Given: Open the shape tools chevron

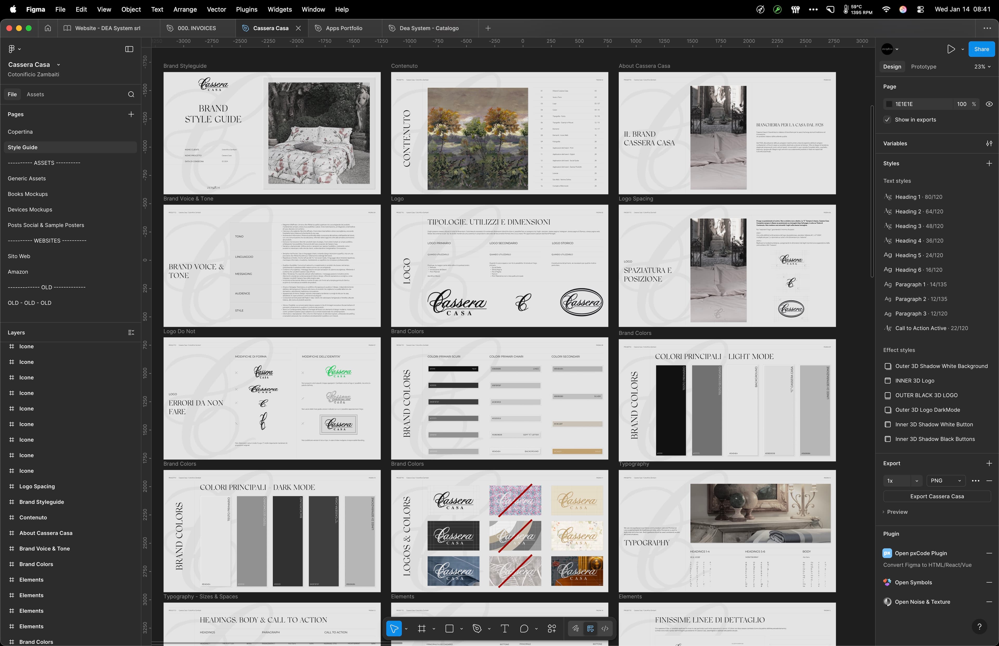Looking at the screenshot, I should coord(462,628).
